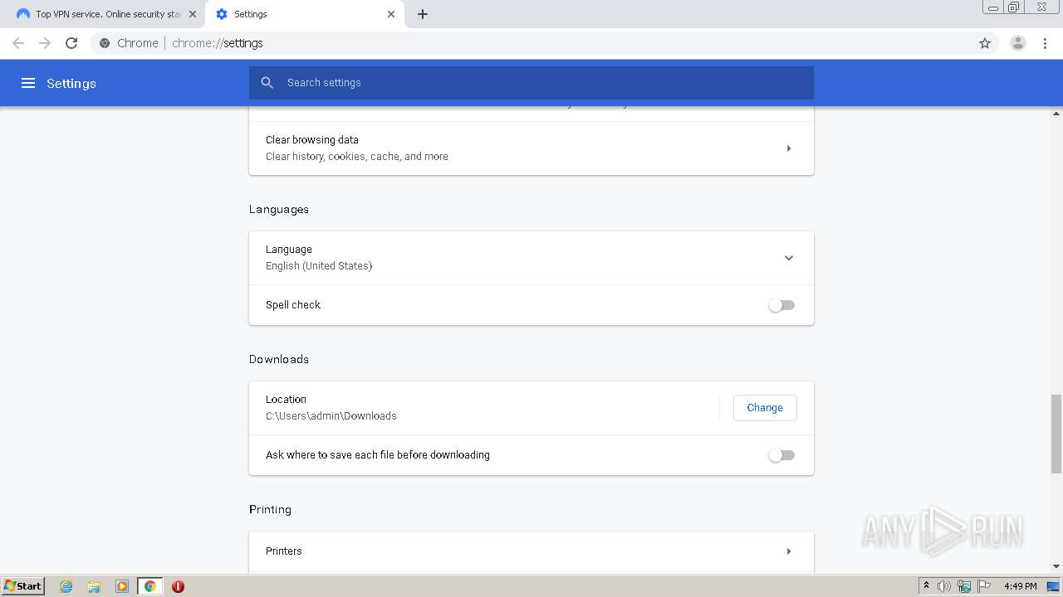This screenshot has width=1063, height=597.
Task: Click the English (United States) text
Action: click(x=319, y=266)
